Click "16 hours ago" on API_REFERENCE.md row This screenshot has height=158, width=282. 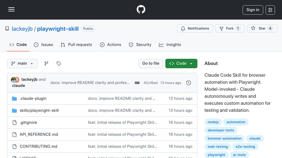tap(180, 135)
